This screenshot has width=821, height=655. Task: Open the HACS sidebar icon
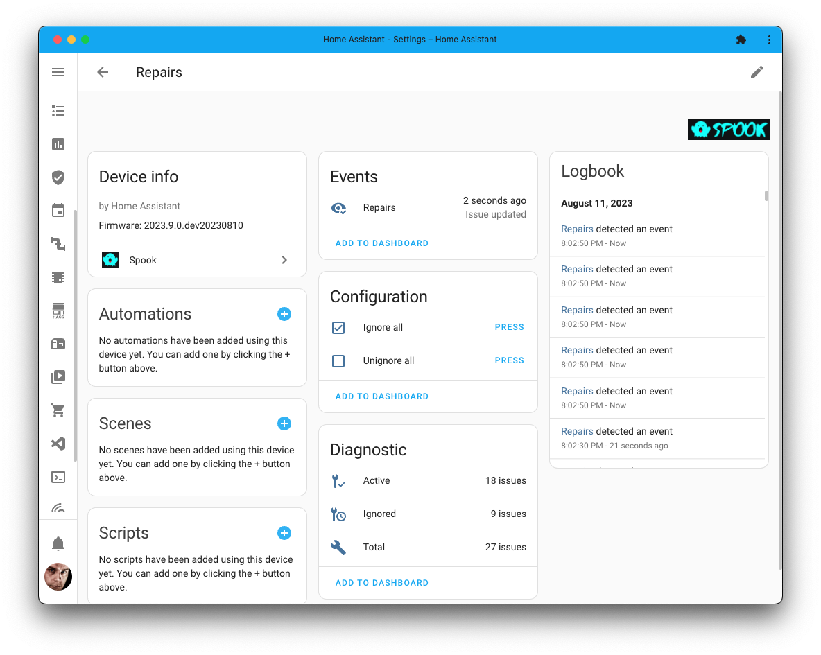pyautogui.click(x=58, y=310)
